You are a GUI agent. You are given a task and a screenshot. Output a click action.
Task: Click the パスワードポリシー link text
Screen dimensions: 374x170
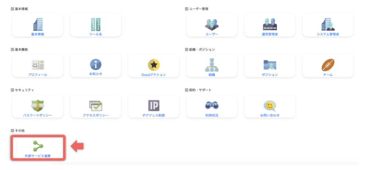click(x=38, y=115)
